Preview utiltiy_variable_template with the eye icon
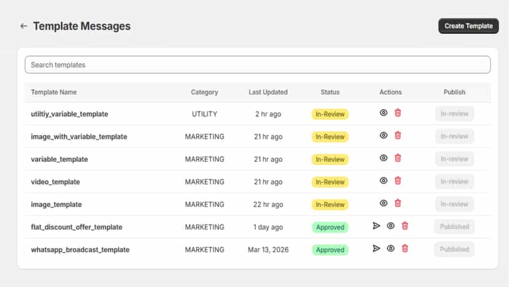The width and height of the screenshot is (509, 287). (384, 113)
